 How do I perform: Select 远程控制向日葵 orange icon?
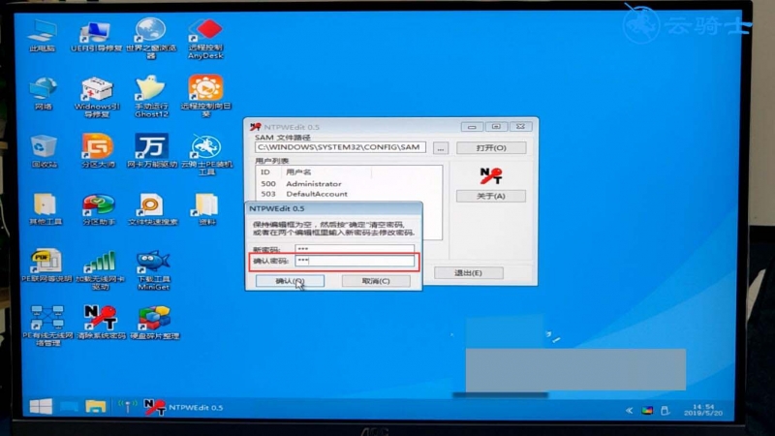pos(206,96)
